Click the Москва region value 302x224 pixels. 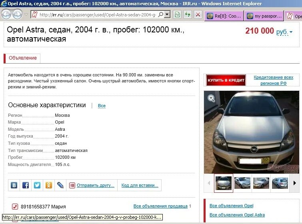[x=62, y=115]
